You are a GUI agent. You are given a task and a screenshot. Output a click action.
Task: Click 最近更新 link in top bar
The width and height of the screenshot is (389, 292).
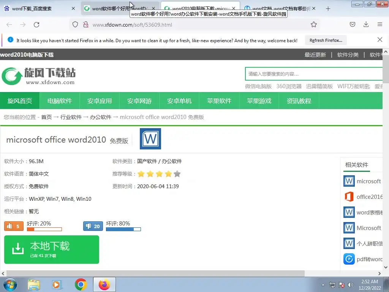(x=315, y=55)
